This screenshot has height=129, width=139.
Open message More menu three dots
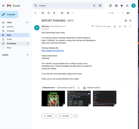pos(130,27)
